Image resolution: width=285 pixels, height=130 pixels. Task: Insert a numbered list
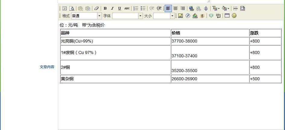(x=136, y=8)
